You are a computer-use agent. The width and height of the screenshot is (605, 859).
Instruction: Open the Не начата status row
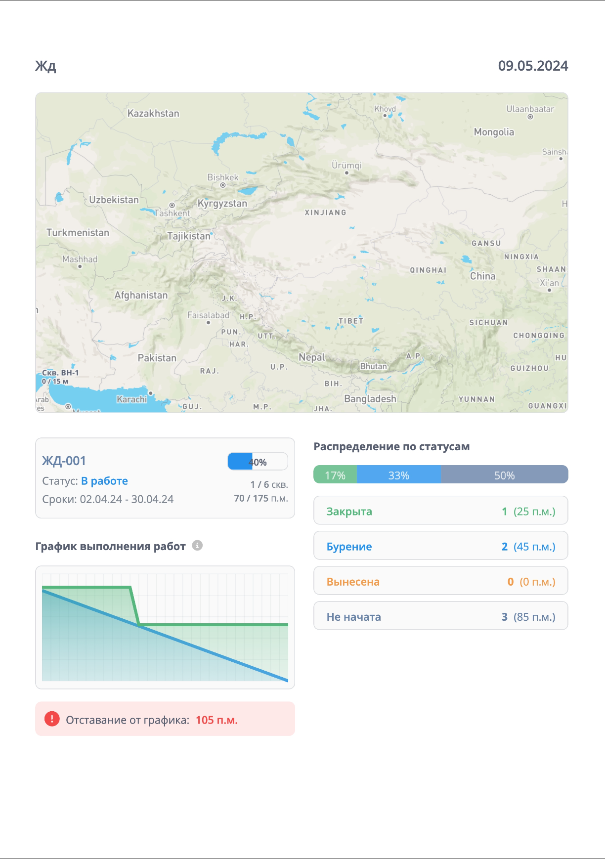coord(440,616)
